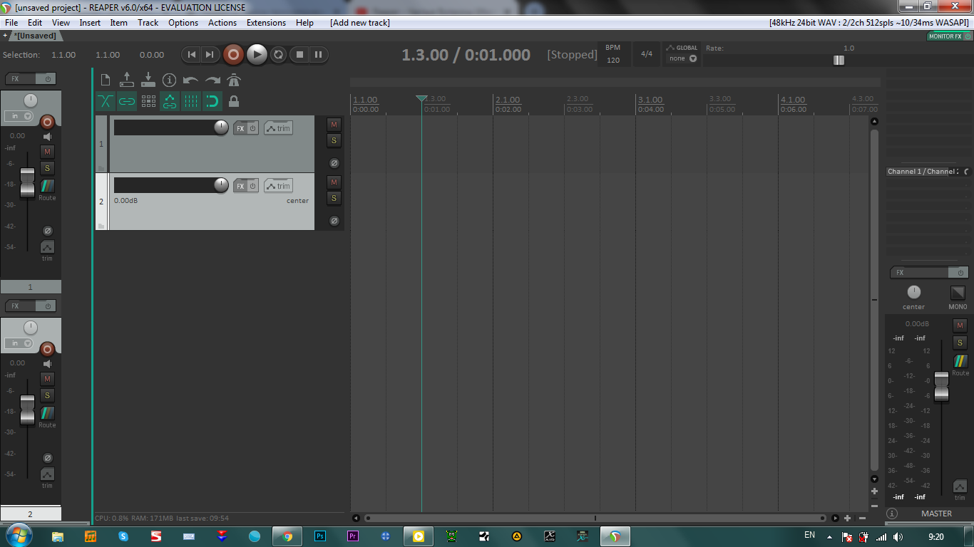This screenshot has width=974, height=547.
Task: Toggle item grouping chain-link icon
Action: [x=127, y=101]
